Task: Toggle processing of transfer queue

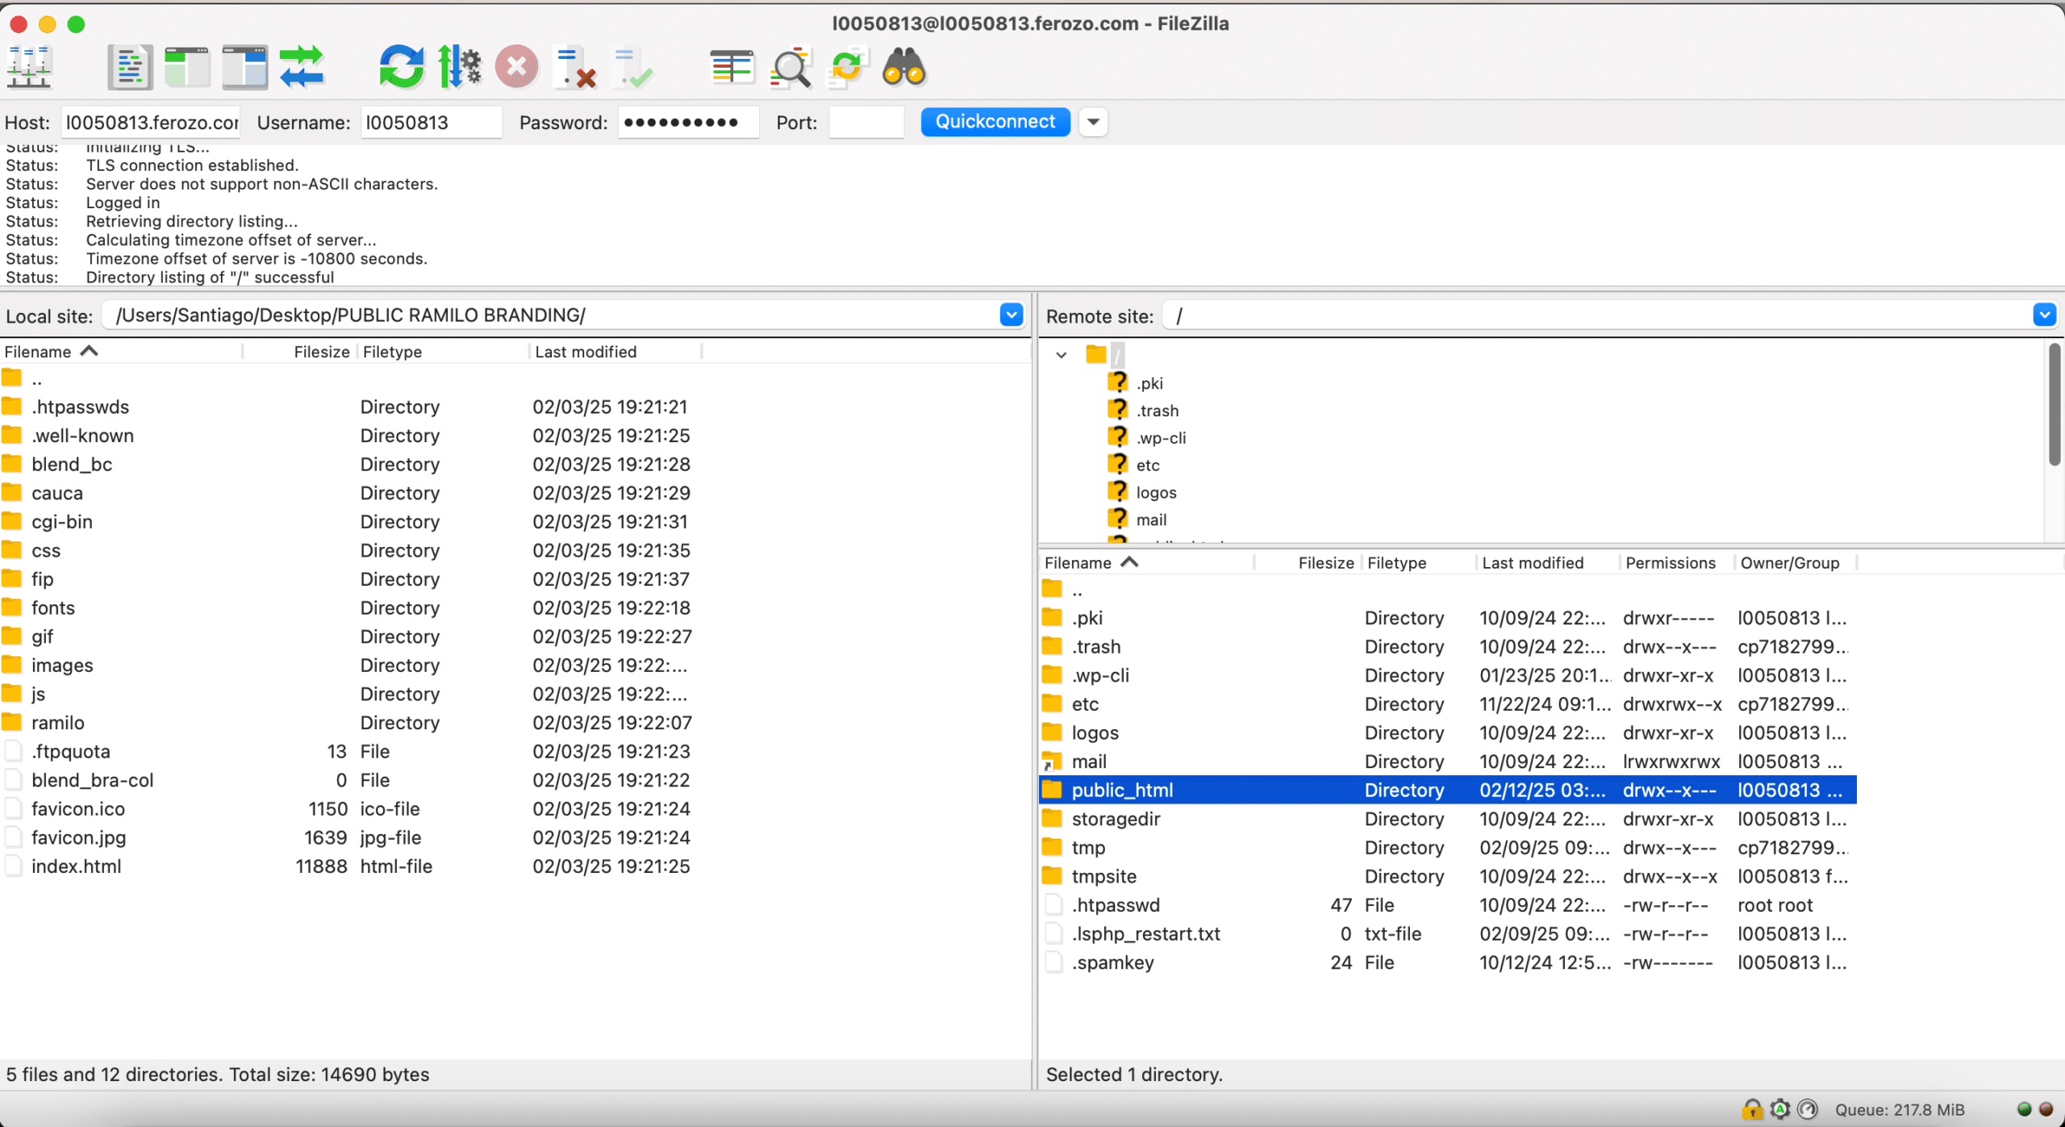Action: [x=459, y=68]
